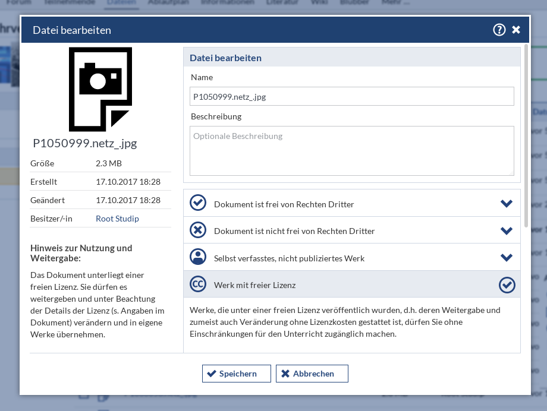Open the Root Studip owner link
Screen dimensions: 547x411
pyautogui.click(x=117, y=219)
